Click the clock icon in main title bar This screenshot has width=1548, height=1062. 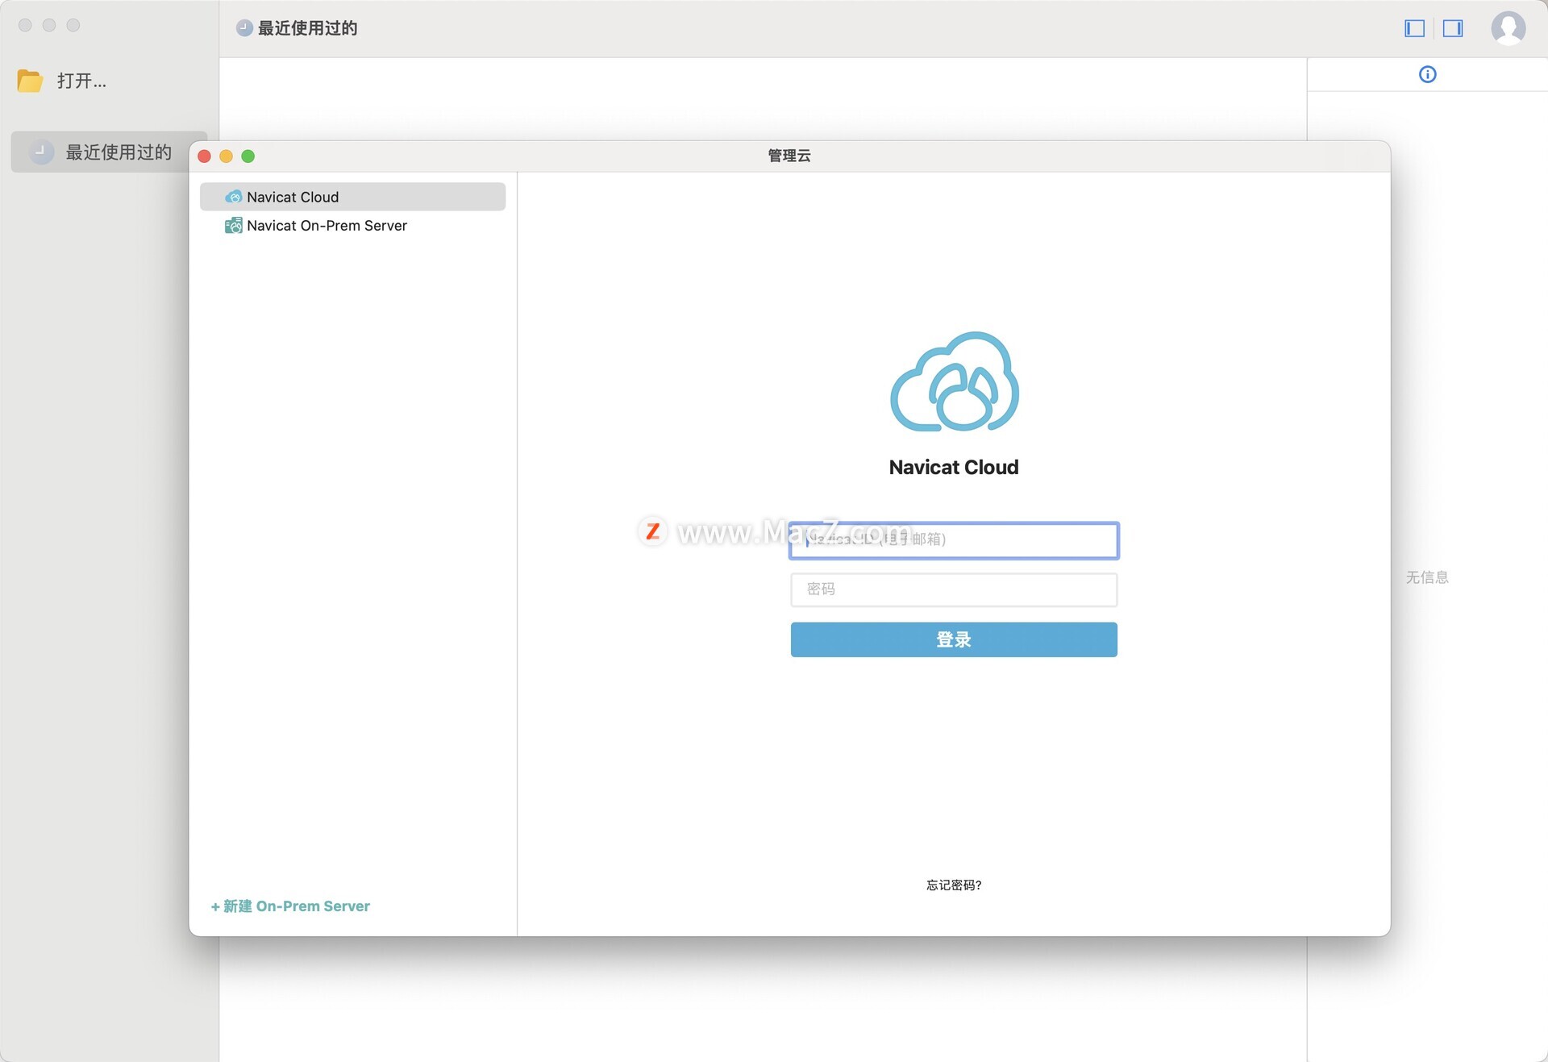pyautogui.click(x=244, y=28)
